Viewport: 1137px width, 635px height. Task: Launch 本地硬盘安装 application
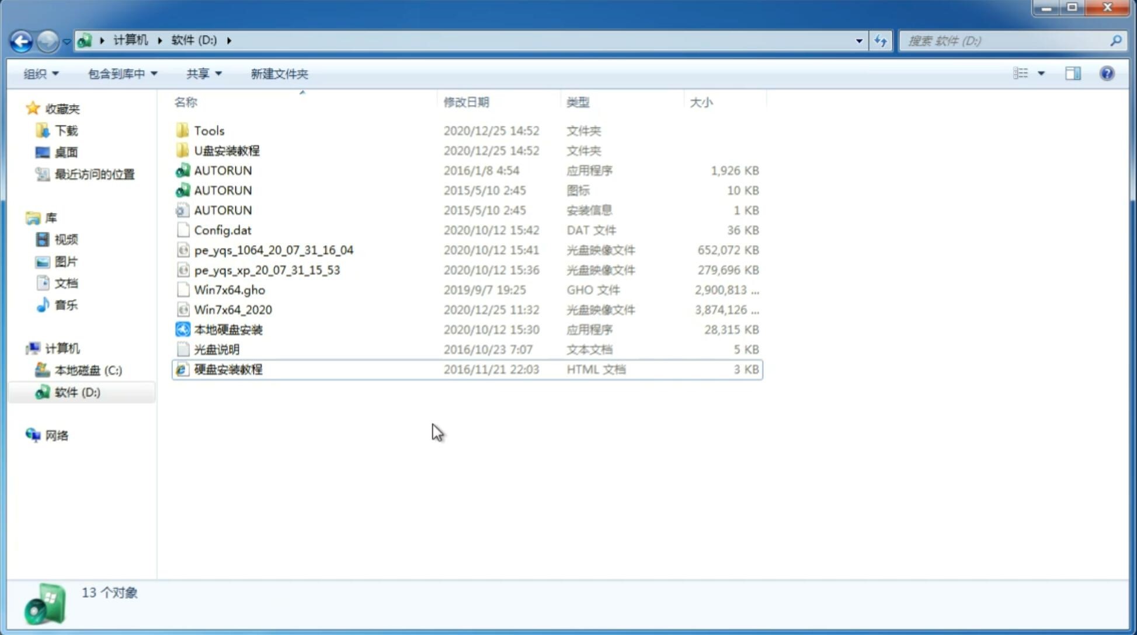[x=227, y=329]
